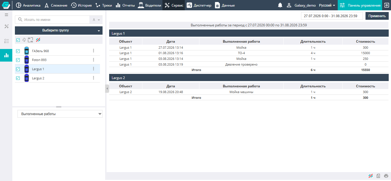This screenshot has width=391, height=181.
Task: Go to the "Водители" section
Action: 150,5
